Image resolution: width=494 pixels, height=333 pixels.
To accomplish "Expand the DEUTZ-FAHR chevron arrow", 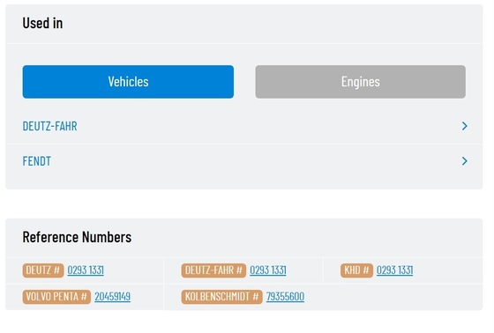I will click(x=464, y=126).
